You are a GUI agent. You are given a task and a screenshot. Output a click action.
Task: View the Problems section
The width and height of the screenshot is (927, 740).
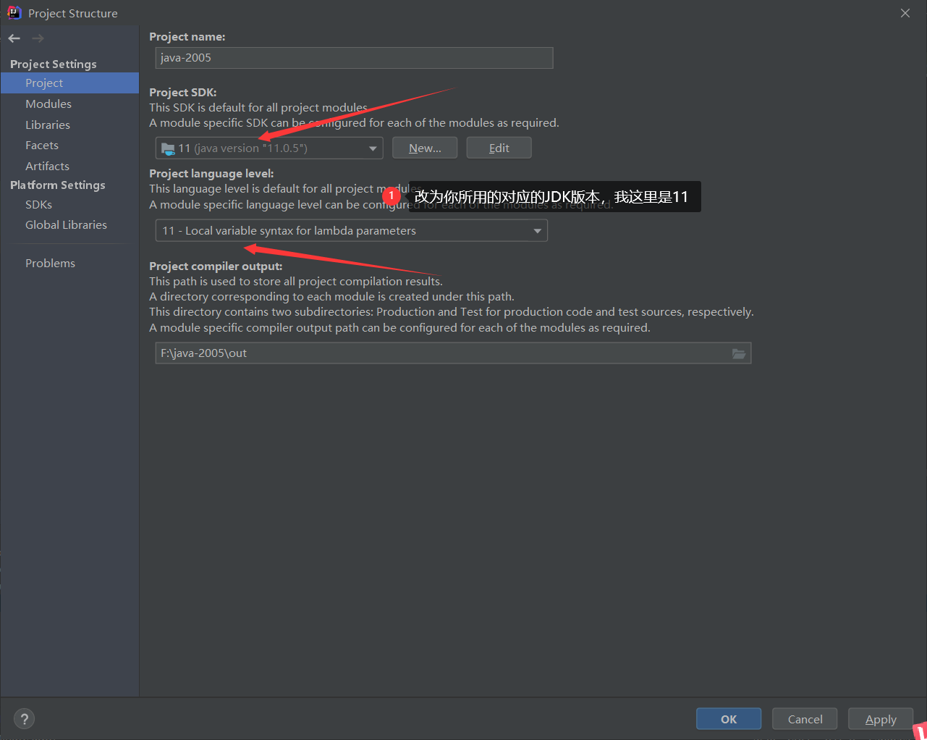(x=50, y=263)
